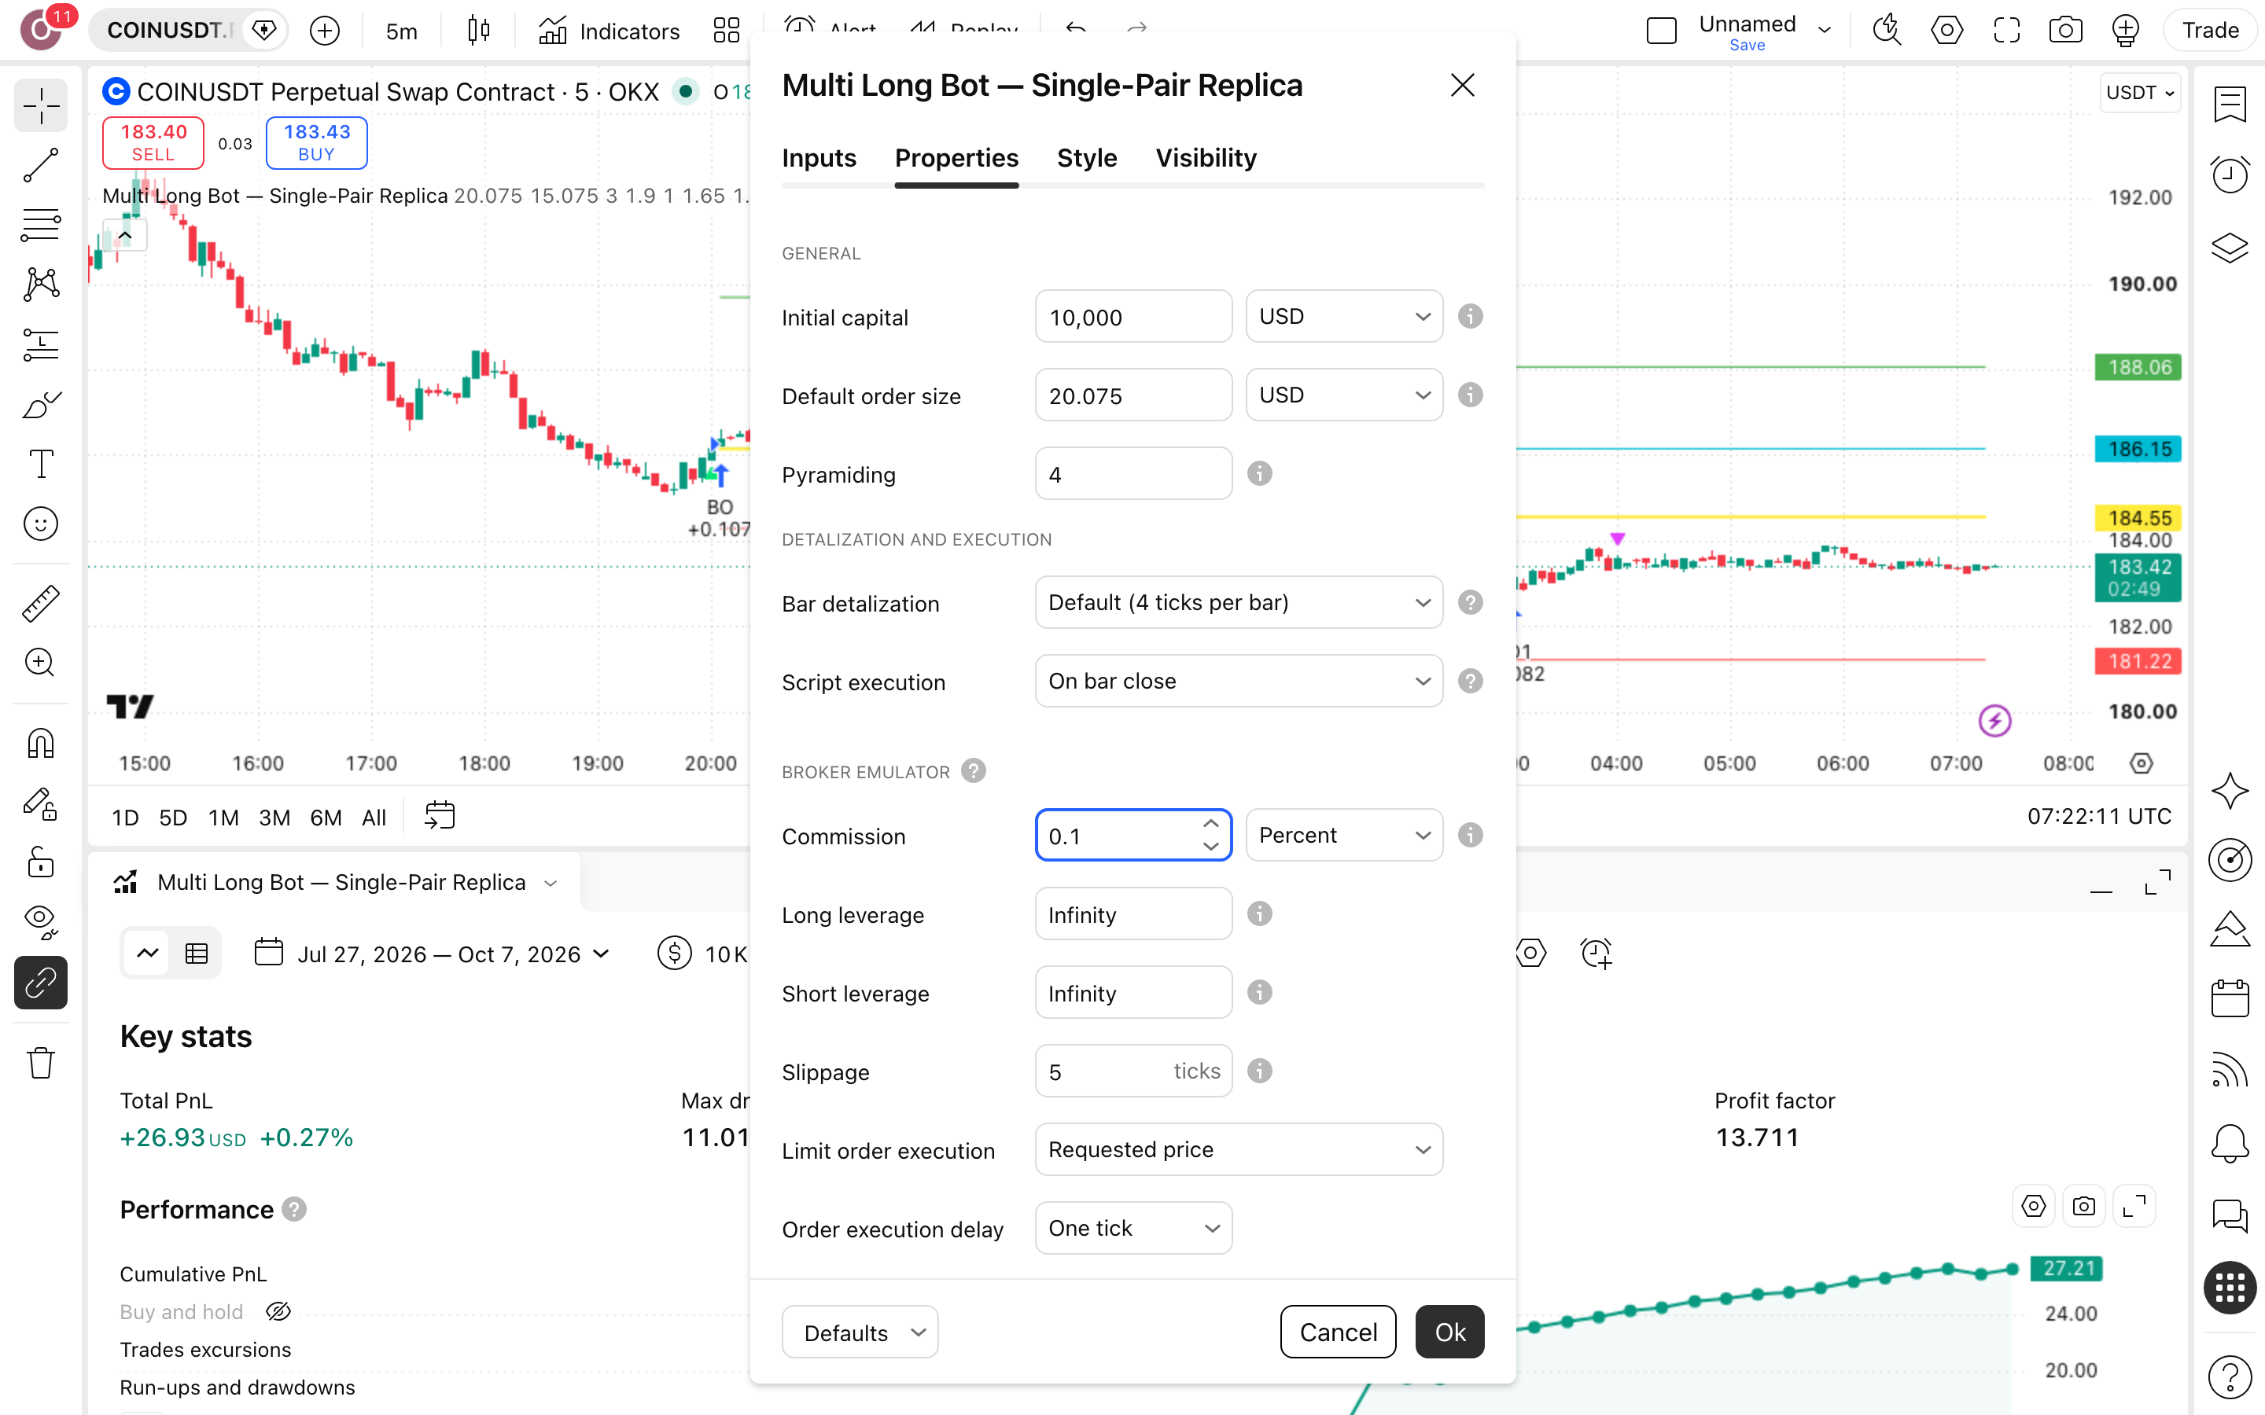The image size is (2265, 1415).
Task: Click the Ok button
Action: coord(1449,1332)
